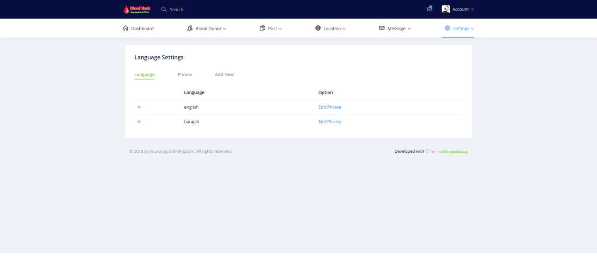Viewport: 597px width, 276px height.
Task: Click the Dashboard home icon
Action: (126, 28)
